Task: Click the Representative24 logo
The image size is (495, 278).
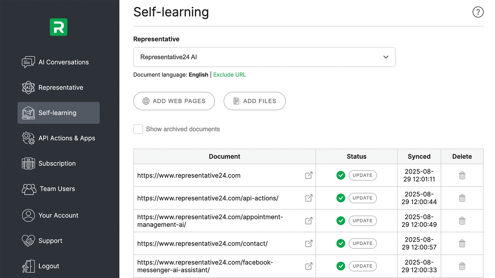Action: (58, 27)
